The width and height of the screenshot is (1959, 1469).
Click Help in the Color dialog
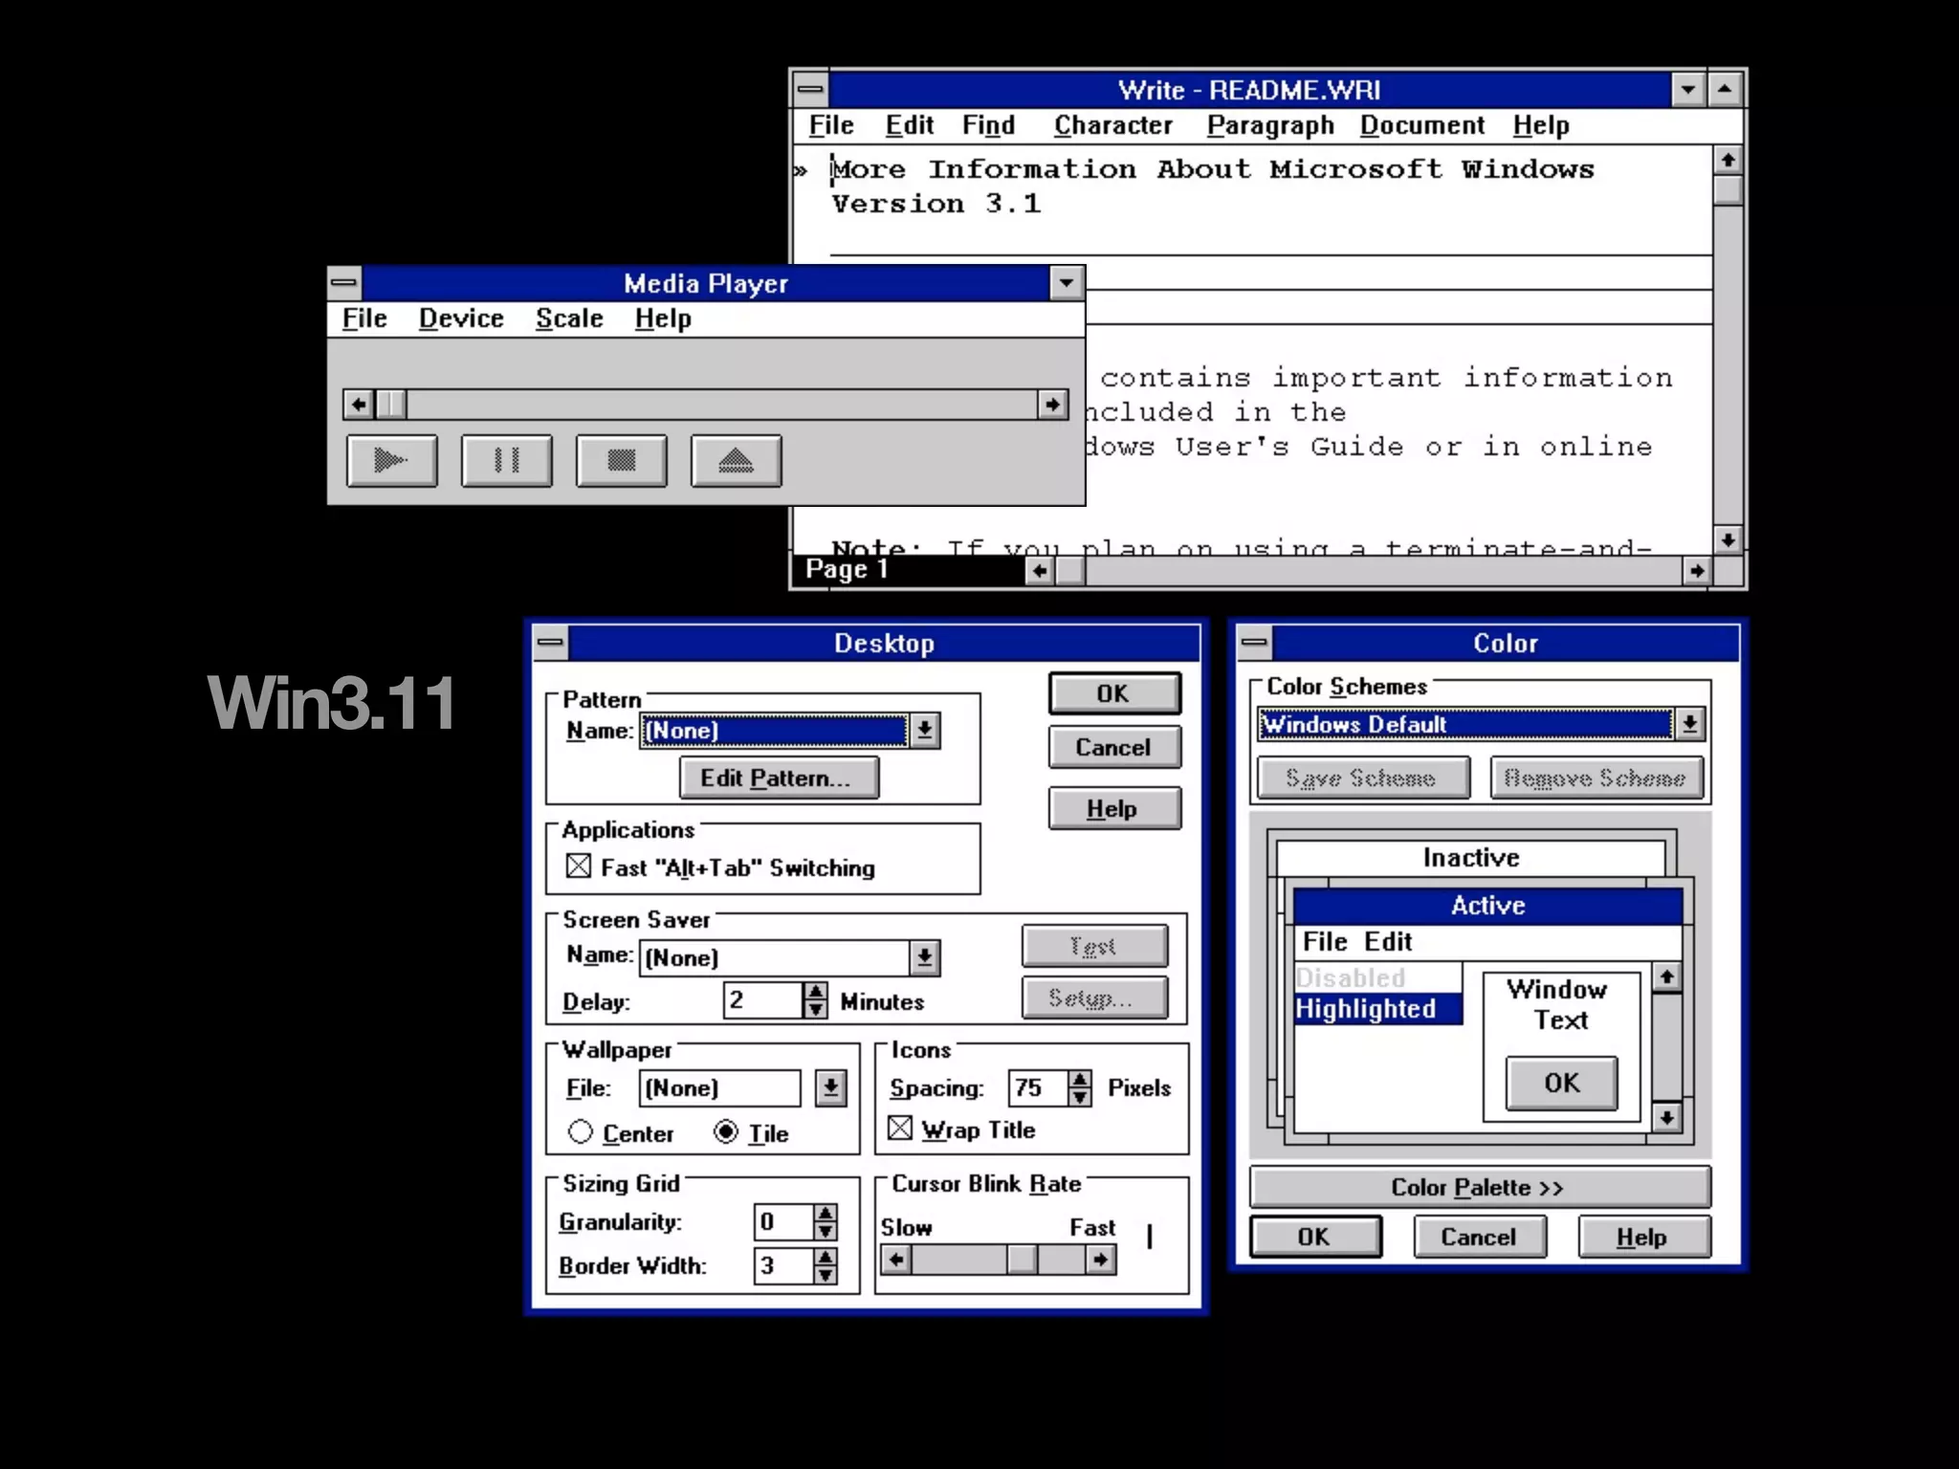pyautogui.click(x=1643, y=1237)
